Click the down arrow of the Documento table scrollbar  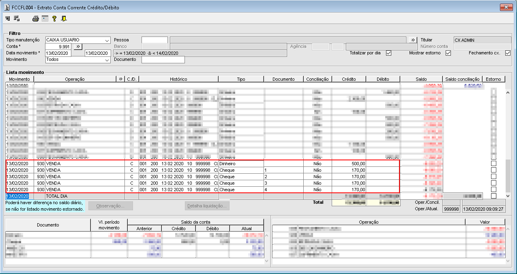coord(267,261)
